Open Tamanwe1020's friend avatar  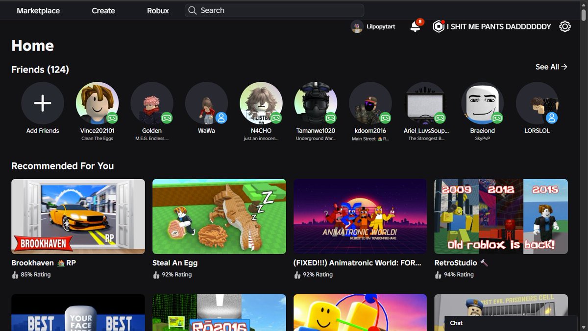pyautogui.click(x=316, y=103)
